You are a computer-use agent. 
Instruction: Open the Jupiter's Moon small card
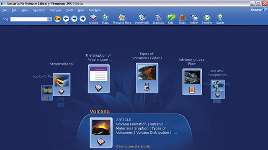(47, 93)
